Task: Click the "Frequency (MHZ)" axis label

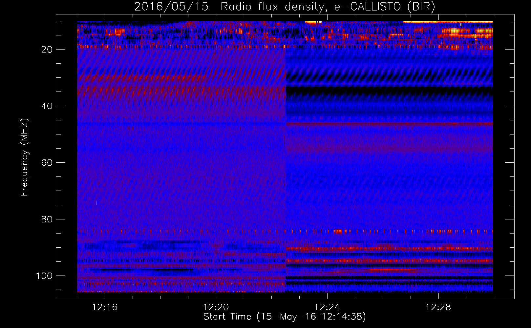Action: [x=25, y=157]
